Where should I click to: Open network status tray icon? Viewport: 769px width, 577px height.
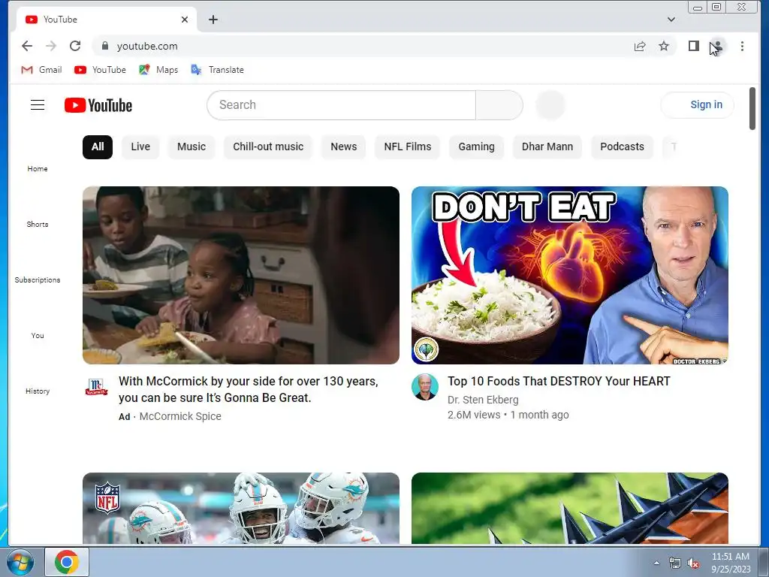pos(675,563)
